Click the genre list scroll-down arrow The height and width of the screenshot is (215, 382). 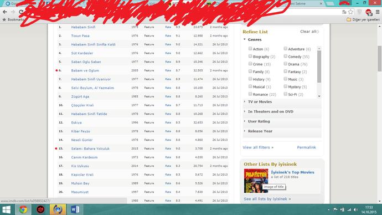pyautogui.click(x=319, y=96)
